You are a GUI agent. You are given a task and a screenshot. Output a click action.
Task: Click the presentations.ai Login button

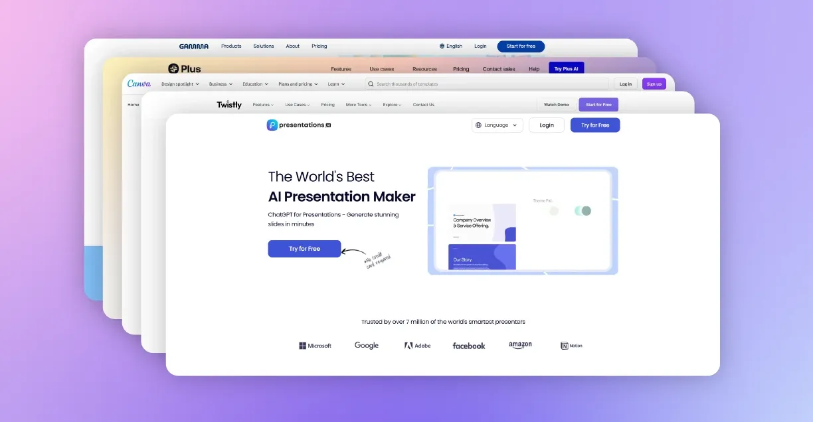click(x=547, y=125)
